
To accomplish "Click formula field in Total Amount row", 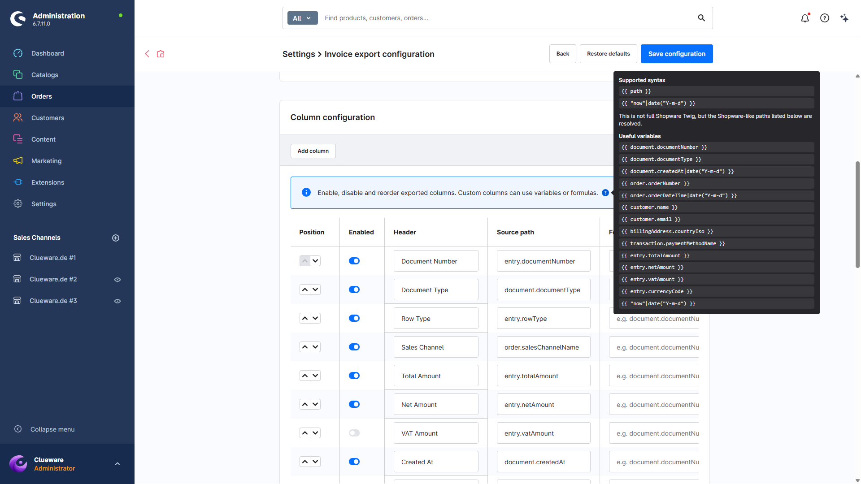I will (x=654, y=376).
